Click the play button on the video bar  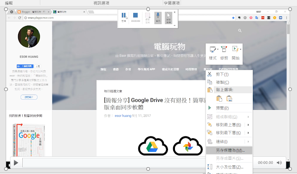click(16, 163)
